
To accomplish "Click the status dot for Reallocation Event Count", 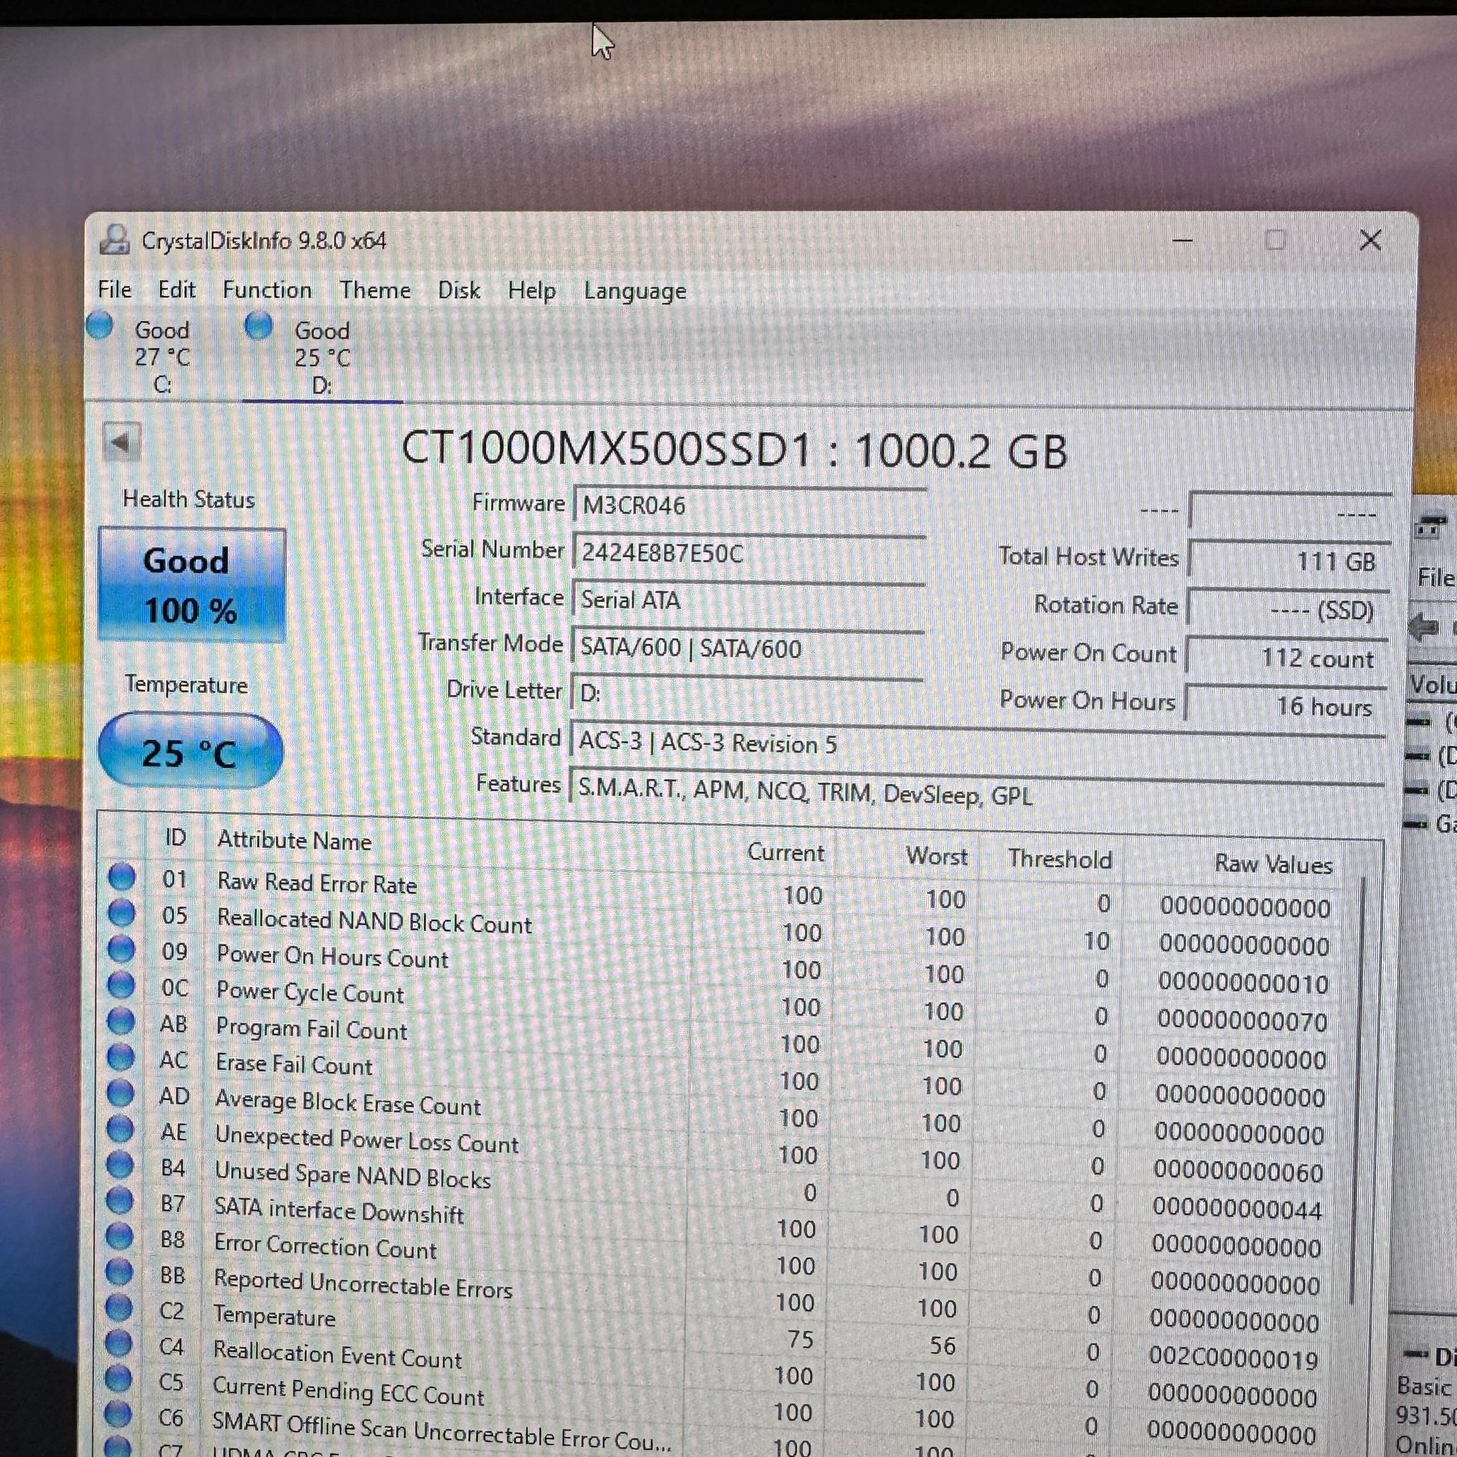I will (118, 1343).
